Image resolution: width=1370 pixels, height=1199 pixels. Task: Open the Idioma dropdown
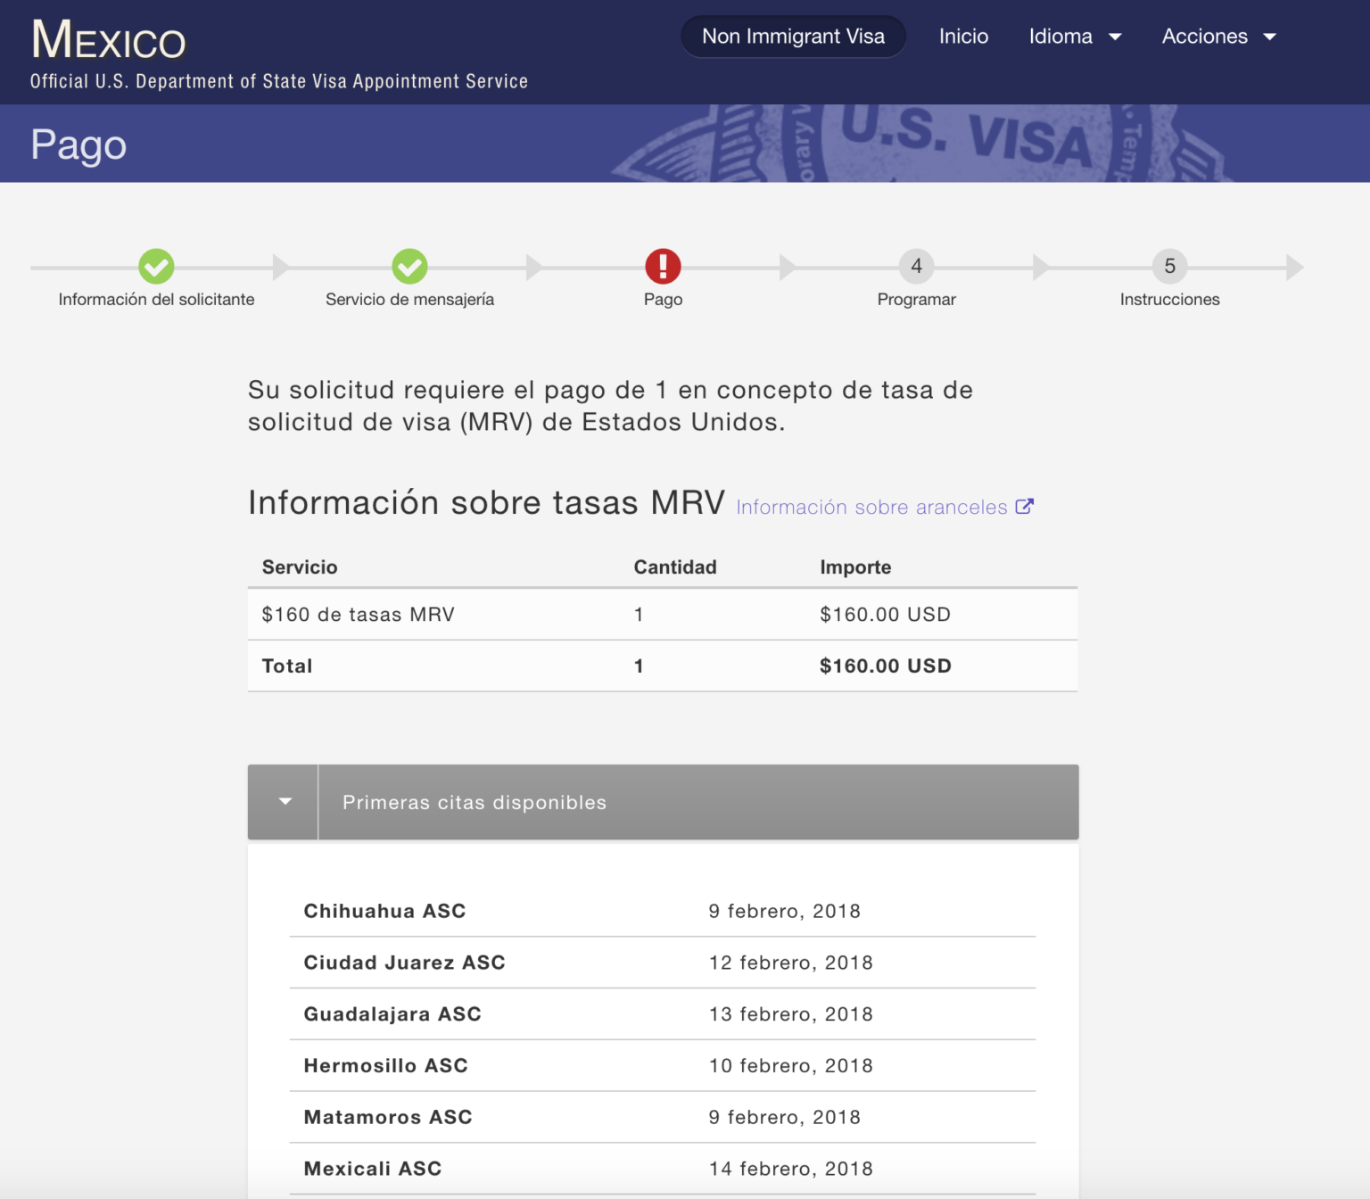point(1075,37)
